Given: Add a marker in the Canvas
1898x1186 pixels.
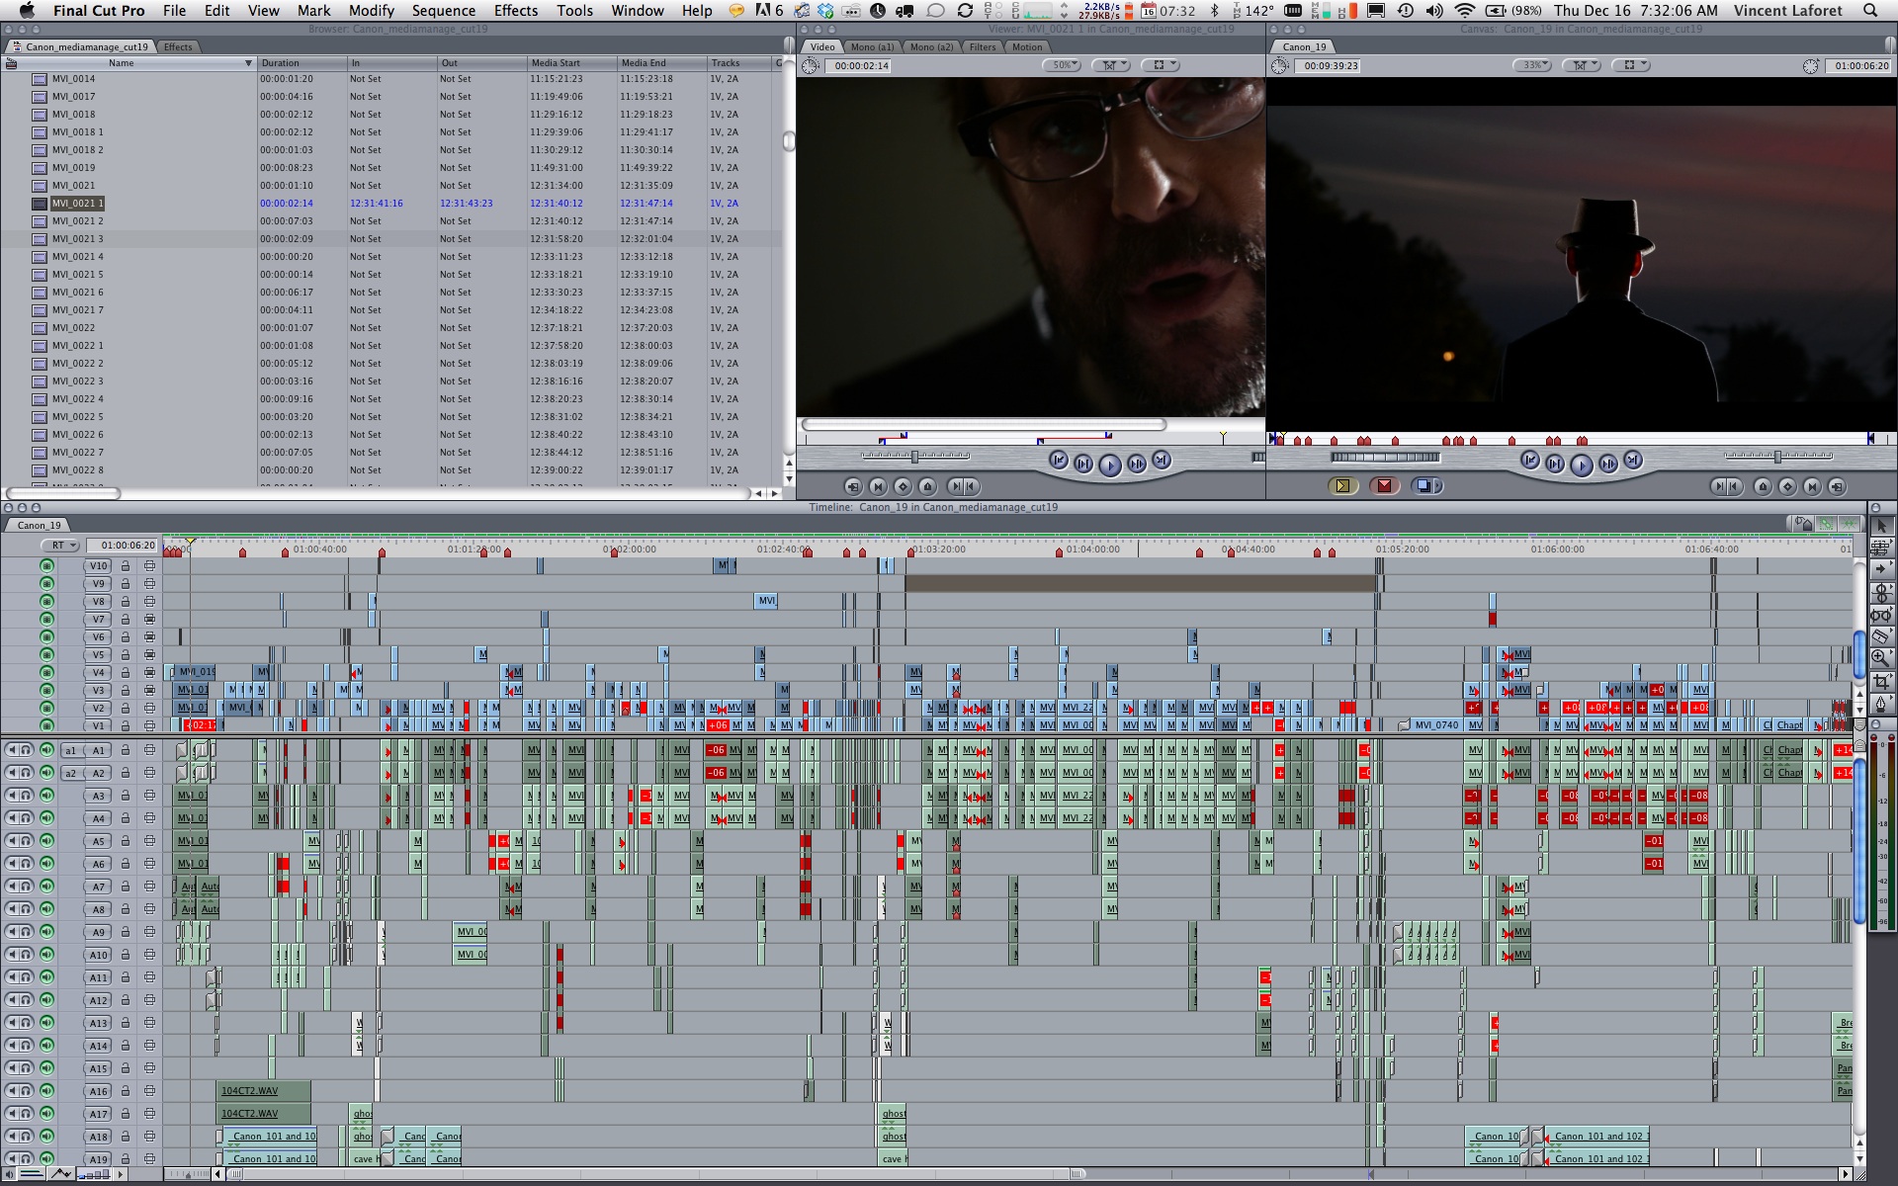Looking at the screenshot, I should tap(1763, 486).
